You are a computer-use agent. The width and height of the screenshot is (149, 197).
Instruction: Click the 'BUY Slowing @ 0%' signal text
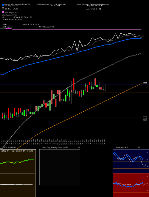[x=47, y=27]
